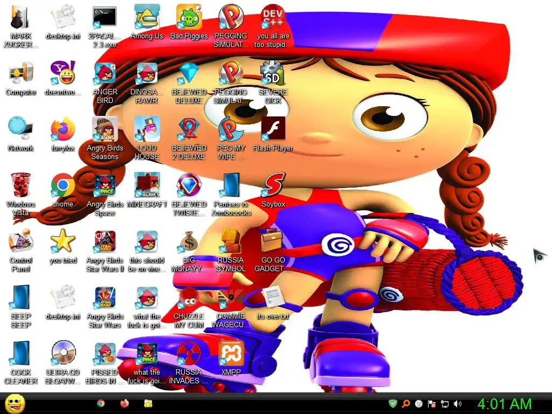Click the green shield tray icon

[393, 404]
